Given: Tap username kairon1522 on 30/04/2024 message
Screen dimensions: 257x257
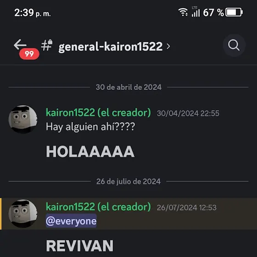Looking at the screenshot, I should (98, 112).
